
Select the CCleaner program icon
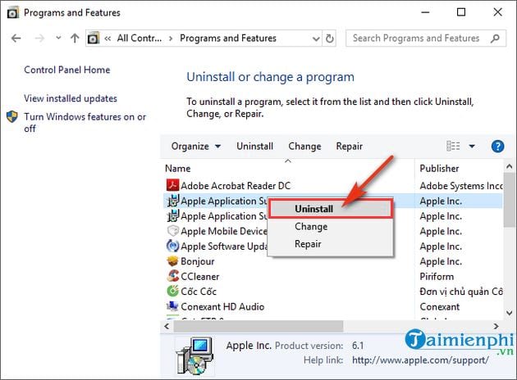point(173,276)
